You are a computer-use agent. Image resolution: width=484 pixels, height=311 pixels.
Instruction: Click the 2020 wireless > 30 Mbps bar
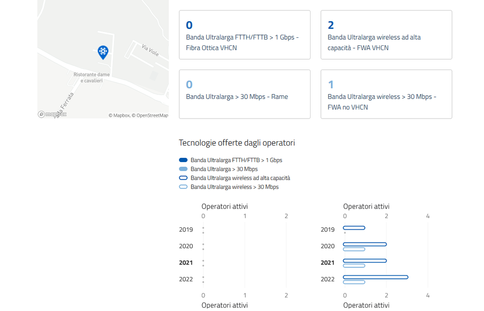[x=354, y=249]
